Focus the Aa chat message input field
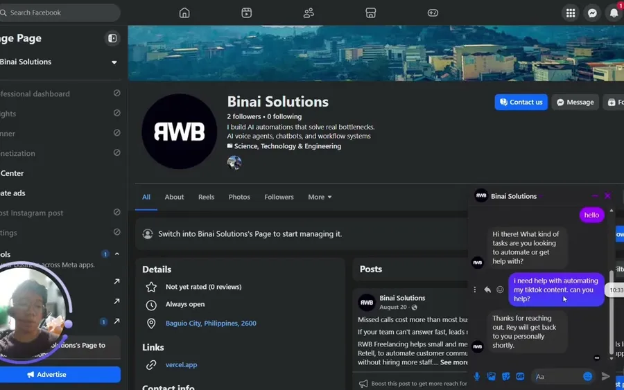This screenshot has height=390, width=624. point(555,376)
